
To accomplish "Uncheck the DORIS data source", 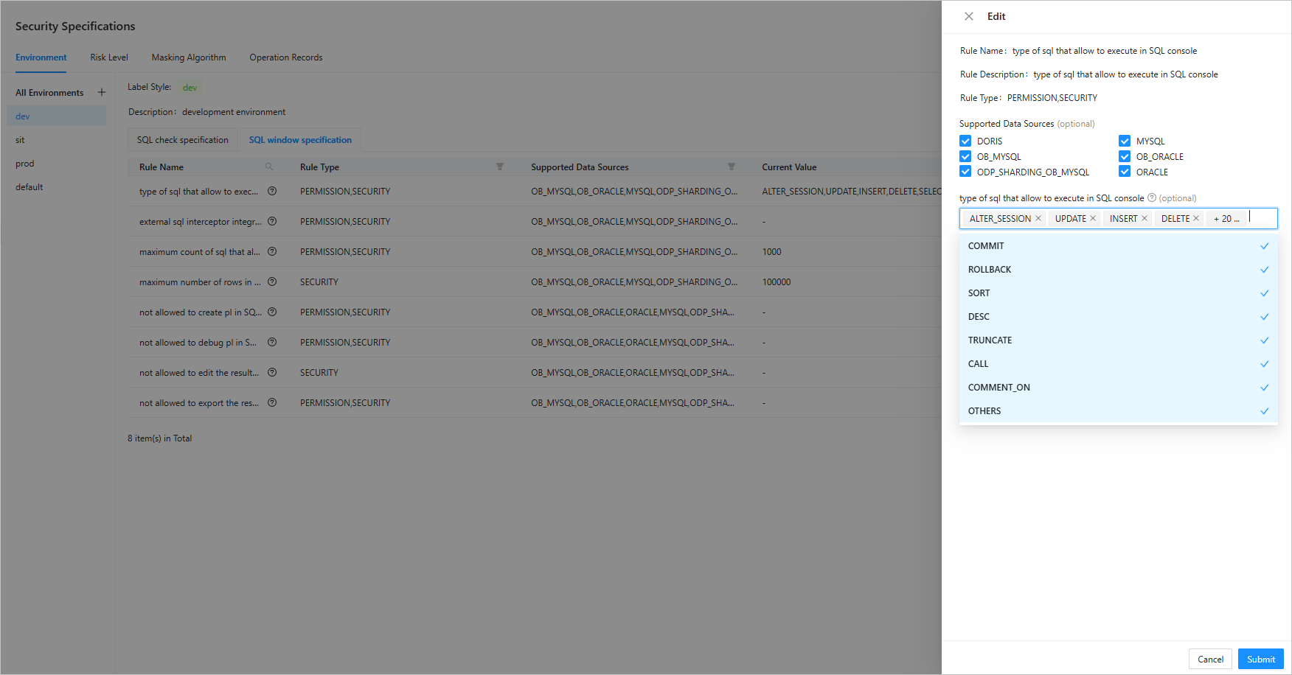I will pyautogui.click(x=965, y=141).
